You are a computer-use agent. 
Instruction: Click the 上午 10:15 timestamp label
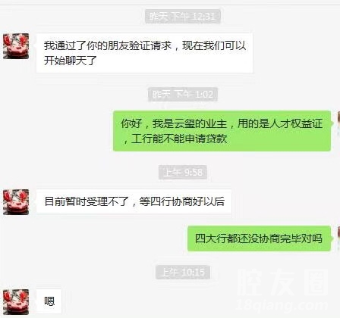[x=183, y=273]
